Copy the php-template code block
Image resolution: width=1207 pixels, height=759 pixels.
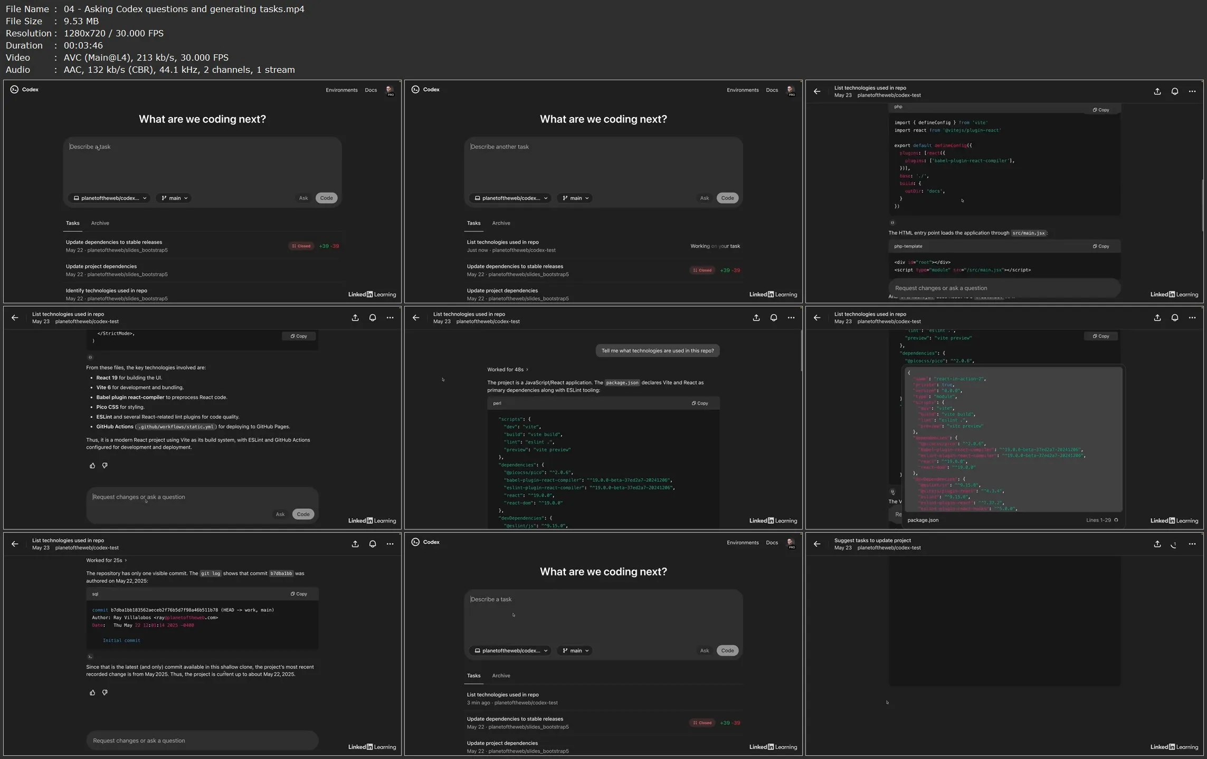coord(1101,246)
